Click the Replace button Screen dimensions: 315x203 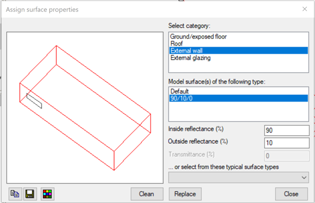pos(185,194)
